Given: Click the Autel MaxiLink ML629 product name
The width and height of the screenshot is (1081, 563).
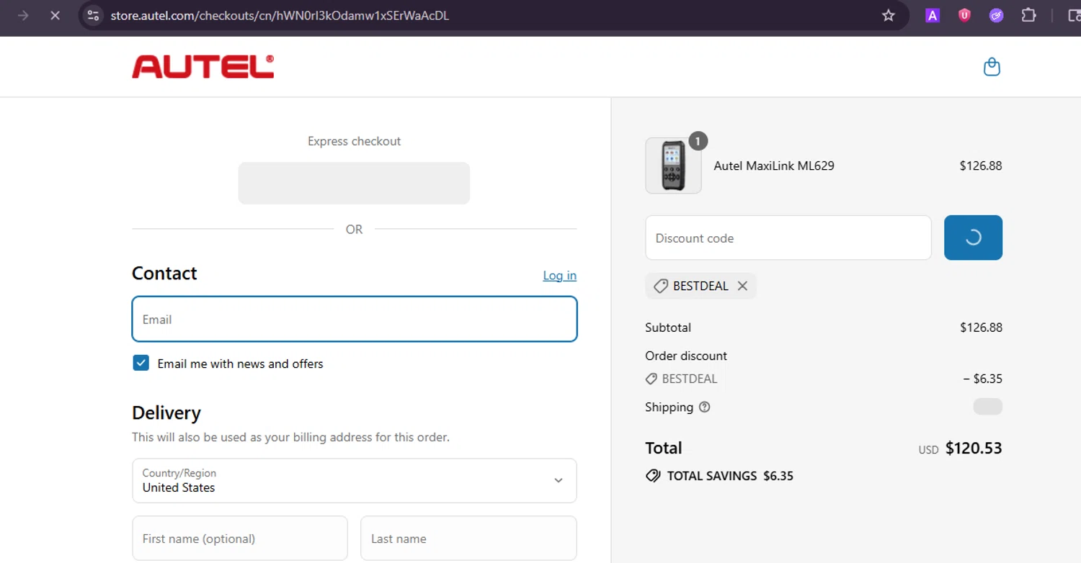Looking at the screenshot, I should pos(774,166).
